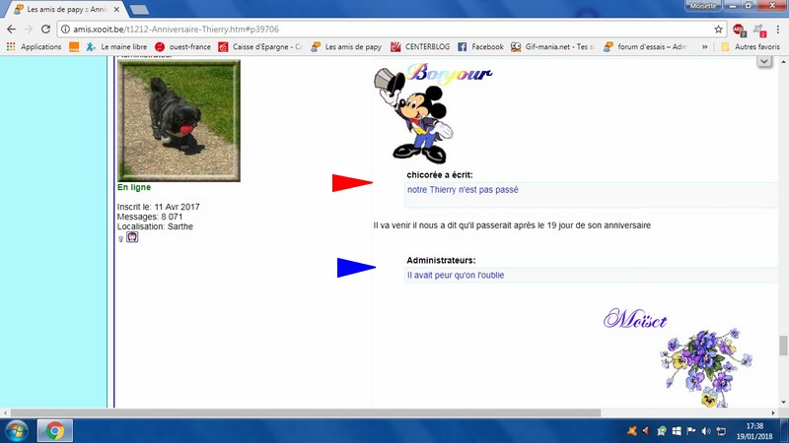
Task: Open Avast icon in system tray
Action: click(x=632, y=431)
